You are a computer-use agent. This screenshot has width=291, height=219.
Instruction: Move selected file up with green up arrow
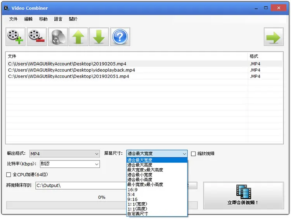click(78, 37)
